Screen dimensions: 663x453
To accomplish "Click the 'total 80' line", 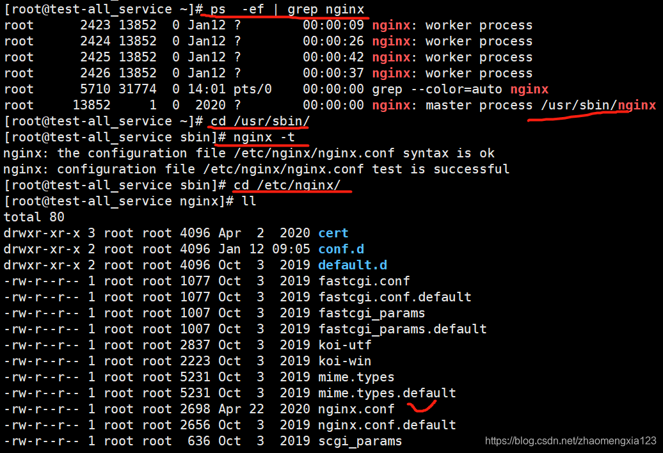I will click(x=34, y=217).
